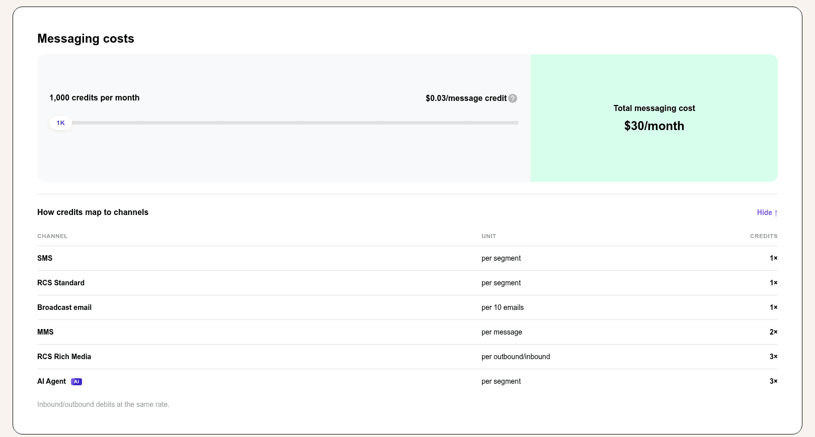
Task: Select the MMS channel name
Action: point(45,332)
